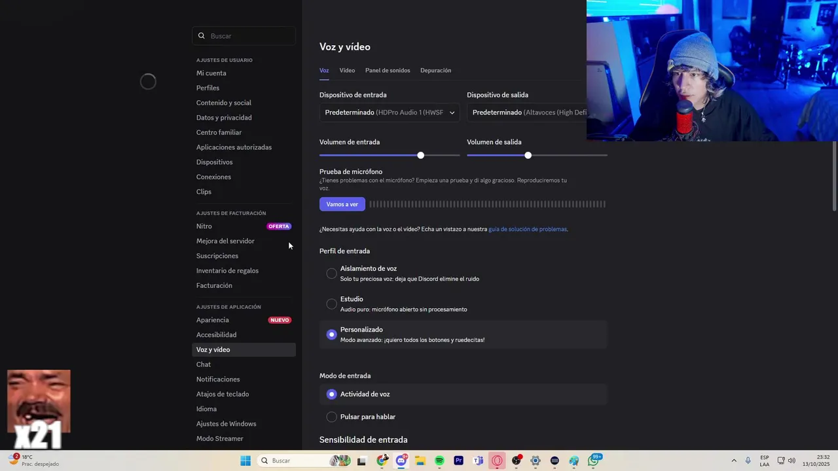Click the microphone icon in system tray
Screen dimensions: 838x471
click(748, 461)
